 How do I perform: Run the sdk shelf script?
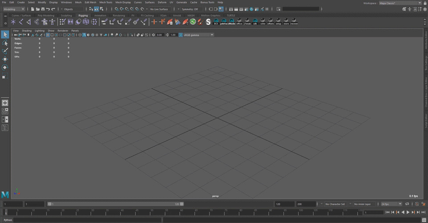tap(255, 22)
